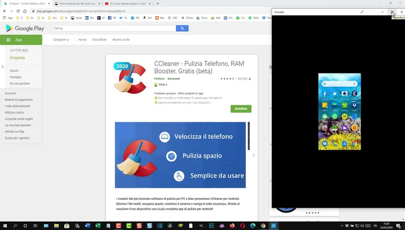The image size is (405, 230).
Task: Open the Twitter bookmark Tw
Action: pyautogui.click(x=123, y=18)
